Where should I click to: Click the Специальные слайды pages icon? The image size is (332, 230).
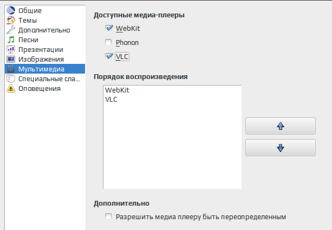[x=11, y=78]
